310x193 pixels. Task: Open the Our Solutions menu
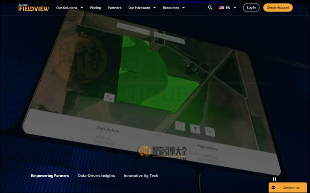pos(66,8)
